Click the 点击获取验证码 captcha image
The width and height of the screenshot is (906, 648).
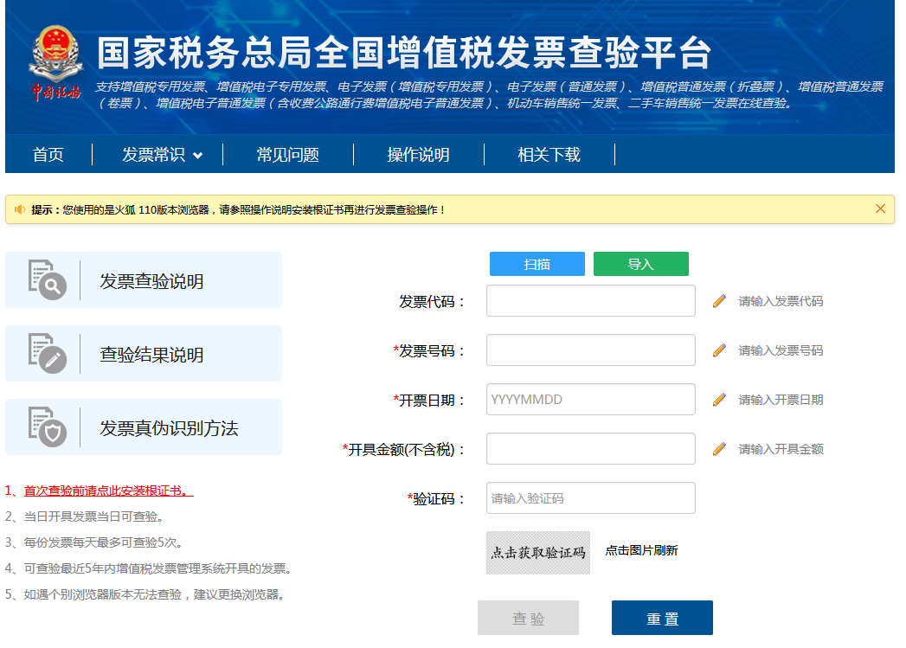538,553
